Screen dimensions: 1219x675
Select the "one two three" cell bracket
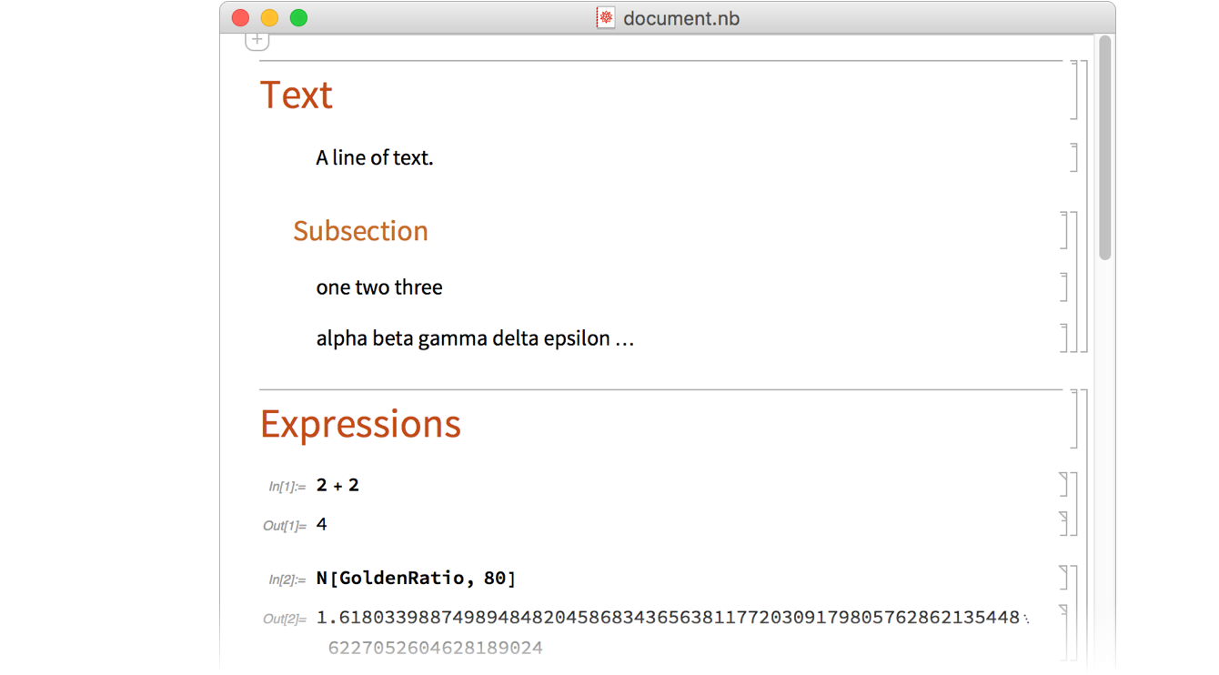point(1063,287)
